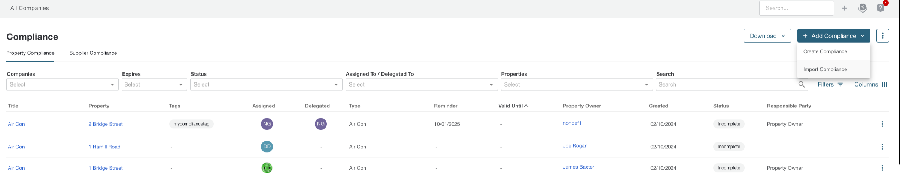Click the user profile icon in header
The image size is (900, 173).
point(863,8)
